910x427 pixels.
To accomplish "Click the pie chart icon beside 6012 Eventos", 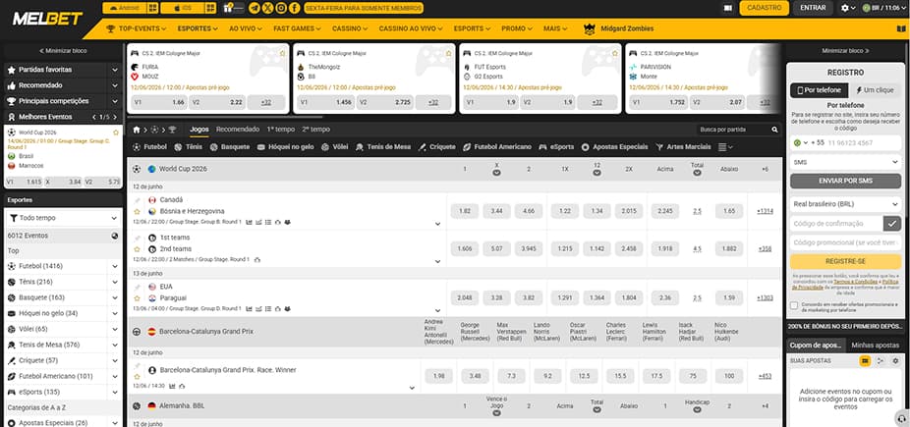I will pos(114,236).
